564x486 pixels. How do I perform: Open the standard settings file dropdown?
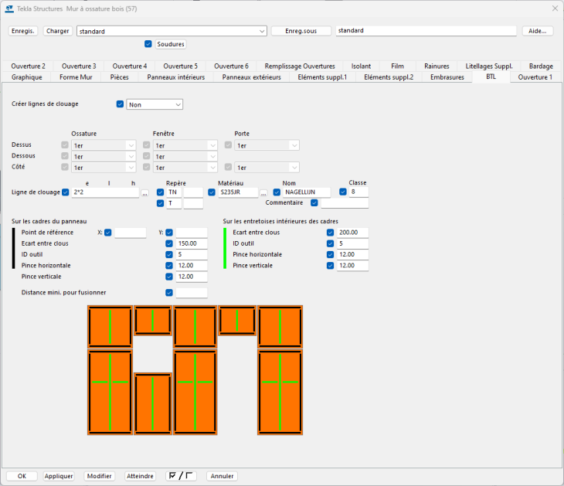[172, 31]
